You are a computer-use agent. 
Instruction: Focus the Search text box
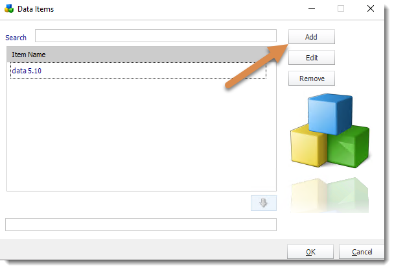[x=156, y=36]
